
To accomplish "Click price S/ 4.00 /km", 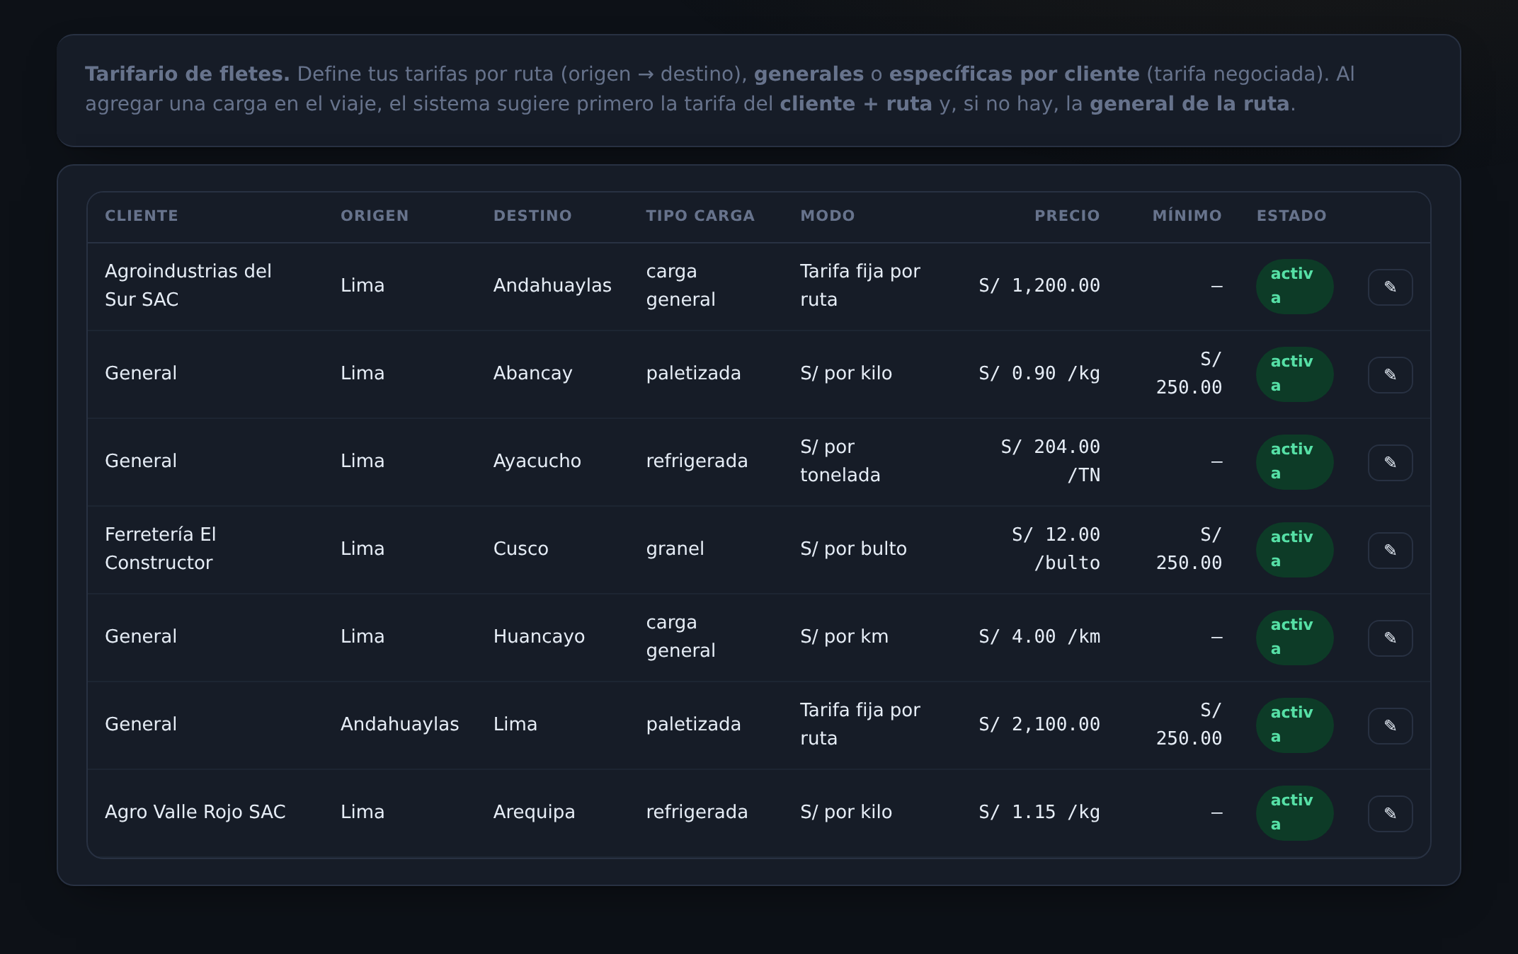I will 1039,636.
